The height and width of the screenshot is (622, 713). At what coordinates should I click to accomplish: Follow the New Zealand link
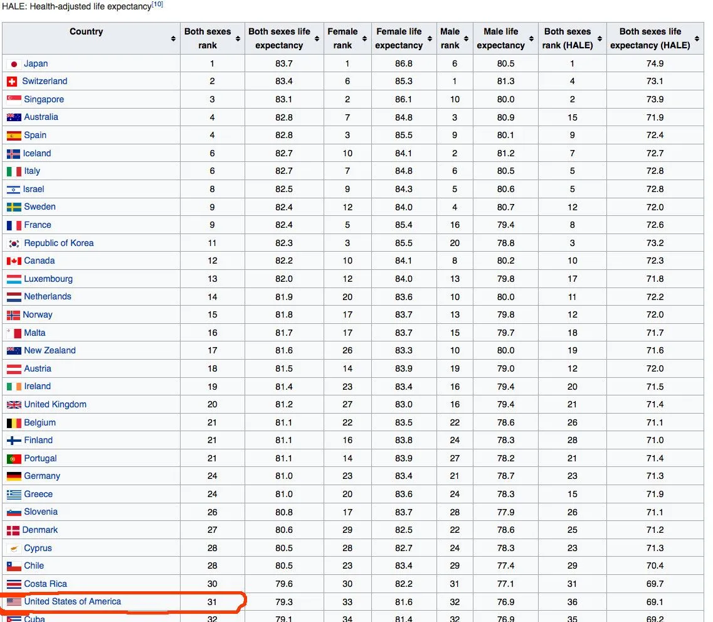[x=50, y=350]
